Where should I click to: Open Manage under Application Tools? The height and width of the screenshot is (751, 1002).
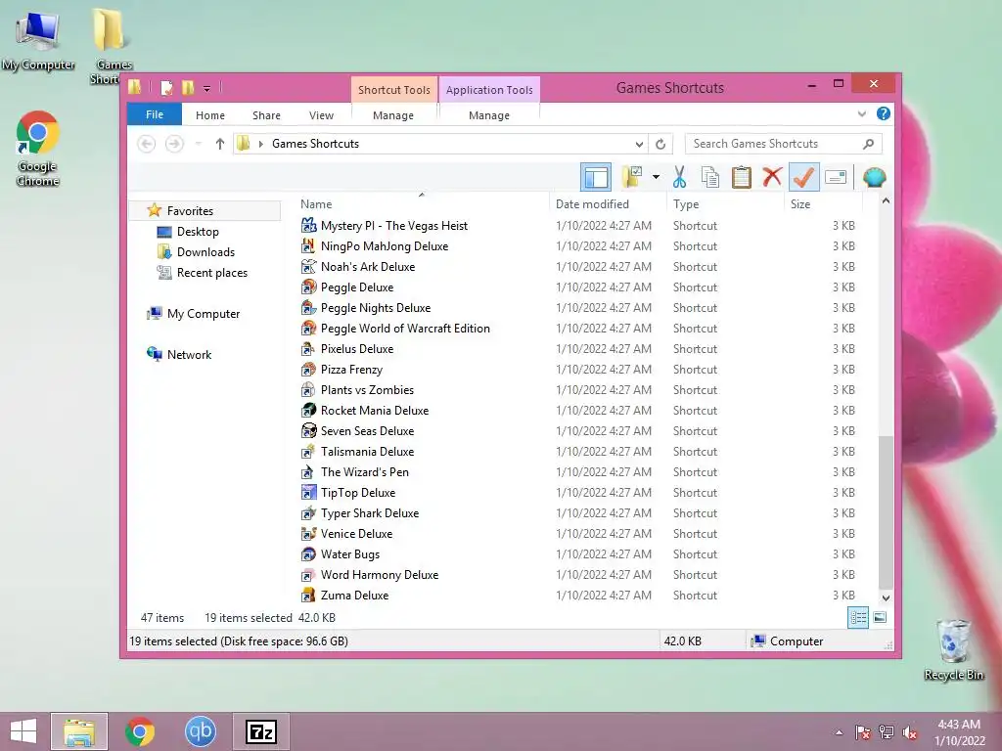pos(489,115)
